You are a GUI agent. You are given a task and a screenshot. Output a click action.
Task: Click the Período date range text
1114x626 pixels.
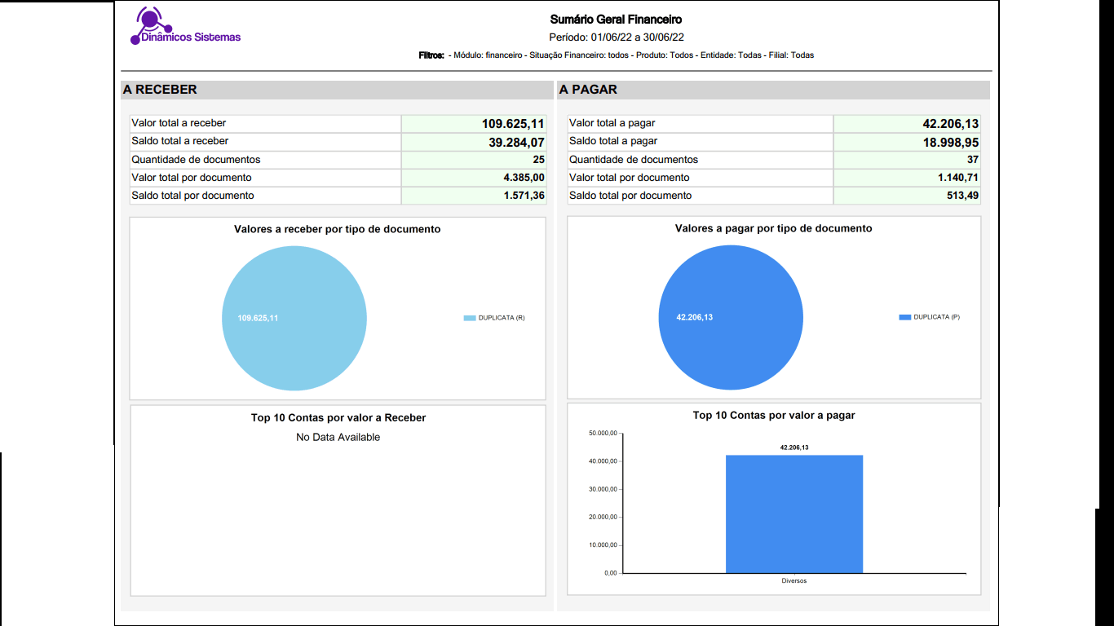point(616,37)
